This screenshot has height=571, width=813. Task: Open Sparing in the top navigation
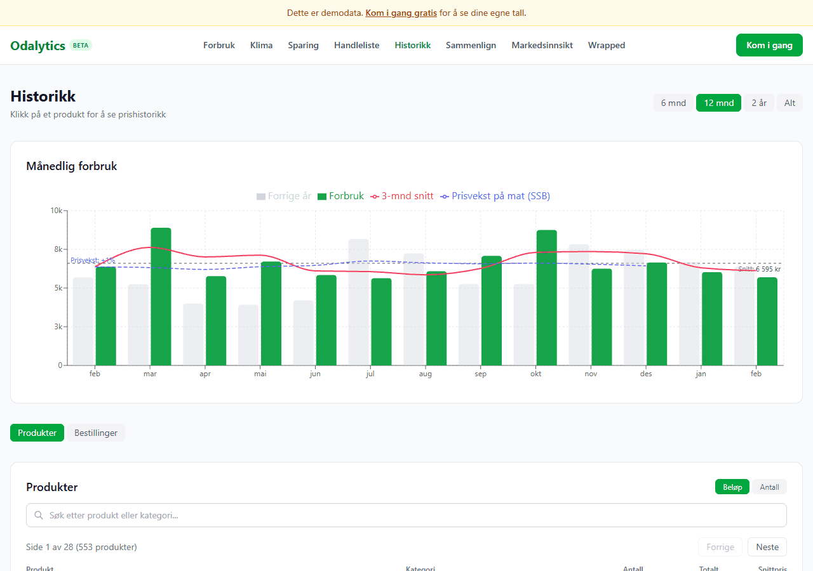point(303,45)
